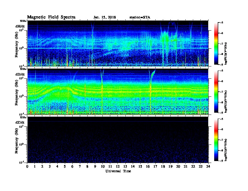Screen dimensions: 248x191
Task: Click hour 22 on the time axis
Action: click(x=193, y=166)
